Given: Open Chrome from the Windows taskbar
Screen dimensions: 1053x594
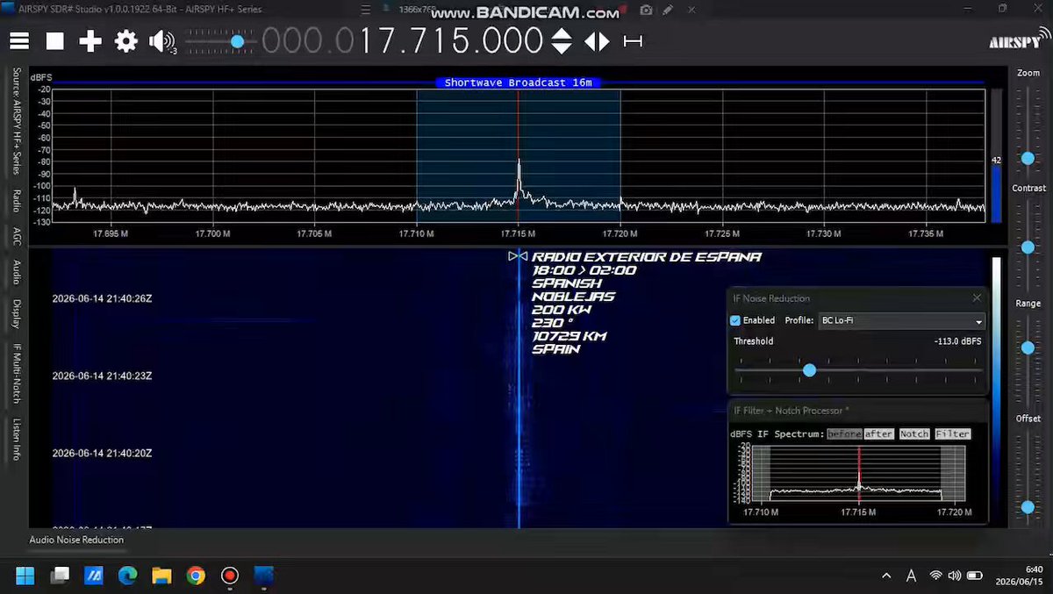Looking at the screenshot, I should tap(196, 576).
